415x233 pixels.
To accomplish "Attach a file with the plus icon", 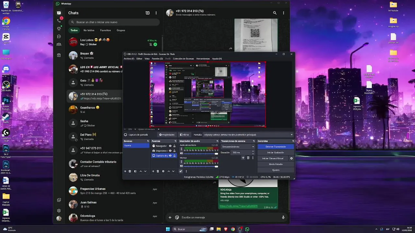I will 170,217.
